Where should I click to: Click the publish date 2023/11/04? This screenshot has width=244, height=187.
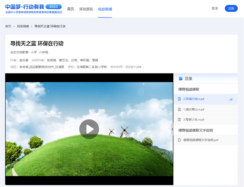[133, 67]
